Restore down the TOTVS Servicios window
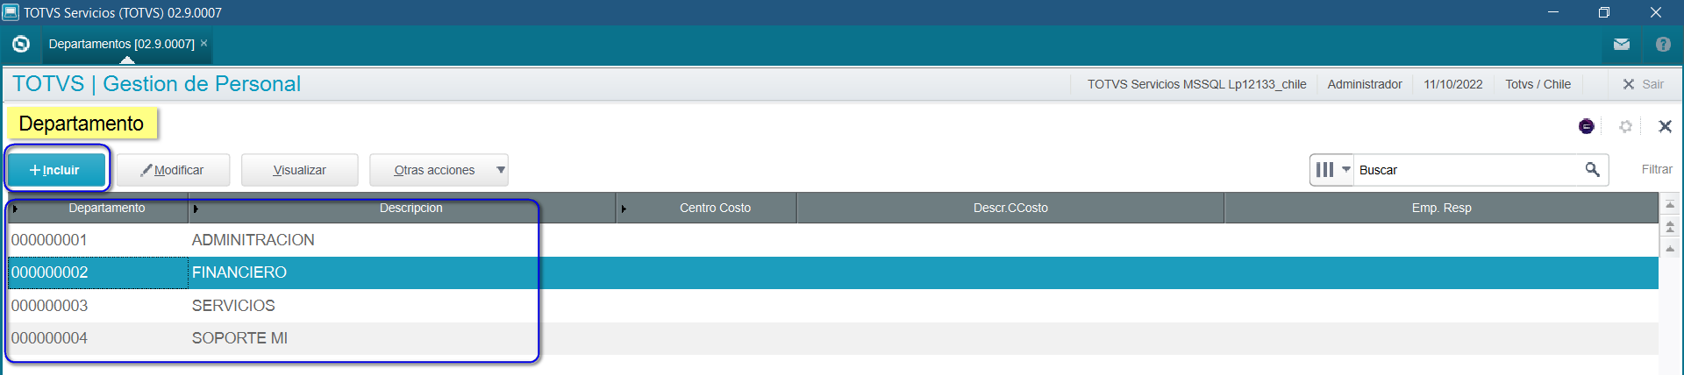This screenshot has width=1684, height=375. click(1603, 12)
